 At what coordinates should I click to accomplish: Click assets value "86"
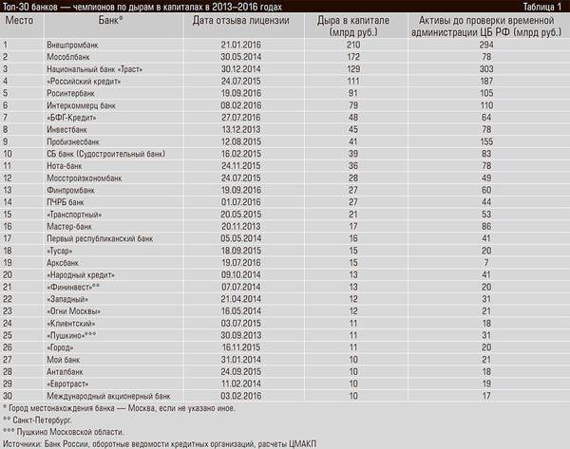pyautogui.click(x=486, y=227)
